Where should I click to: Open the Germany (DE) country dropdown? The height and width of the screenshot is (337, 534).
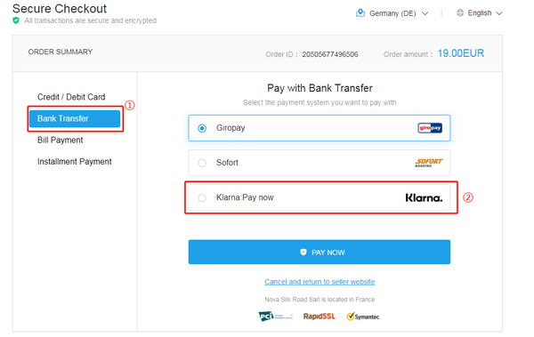point(392,13)
